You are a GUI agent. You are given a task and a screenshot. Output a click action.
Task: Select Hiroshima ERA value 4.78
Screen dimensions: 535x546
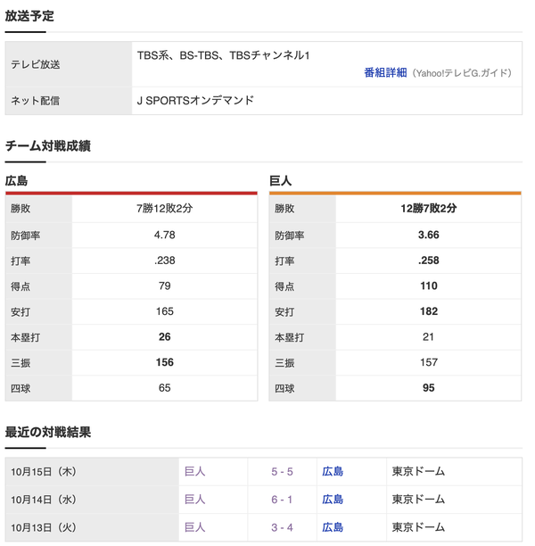pos(164,235)
